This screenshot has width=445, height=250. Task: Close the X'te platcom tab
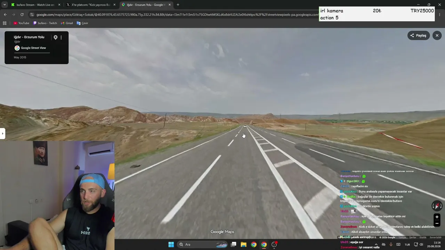point(114,5)
